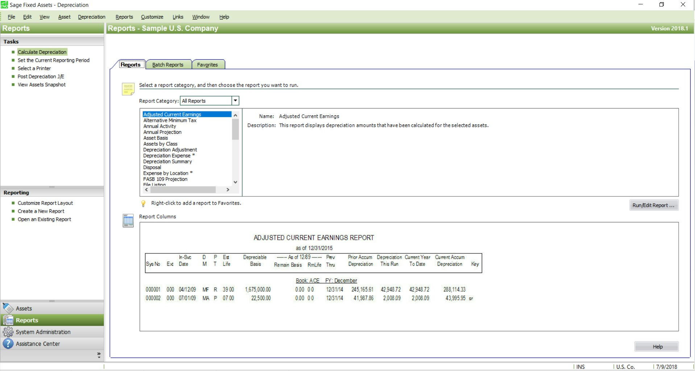Open System Administration via gear icon
The width and height of the screenshot is (695, 371).
point(8,332)
